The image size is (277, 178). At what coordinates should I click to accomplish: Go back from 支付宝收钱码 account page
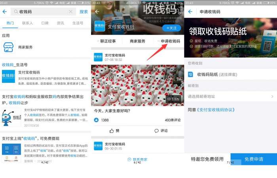point(97,11)
